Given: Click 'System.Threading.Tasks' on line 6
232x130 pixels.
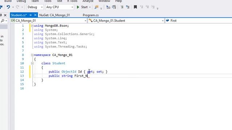Looking at the screenshot, I should pos(65,47).
